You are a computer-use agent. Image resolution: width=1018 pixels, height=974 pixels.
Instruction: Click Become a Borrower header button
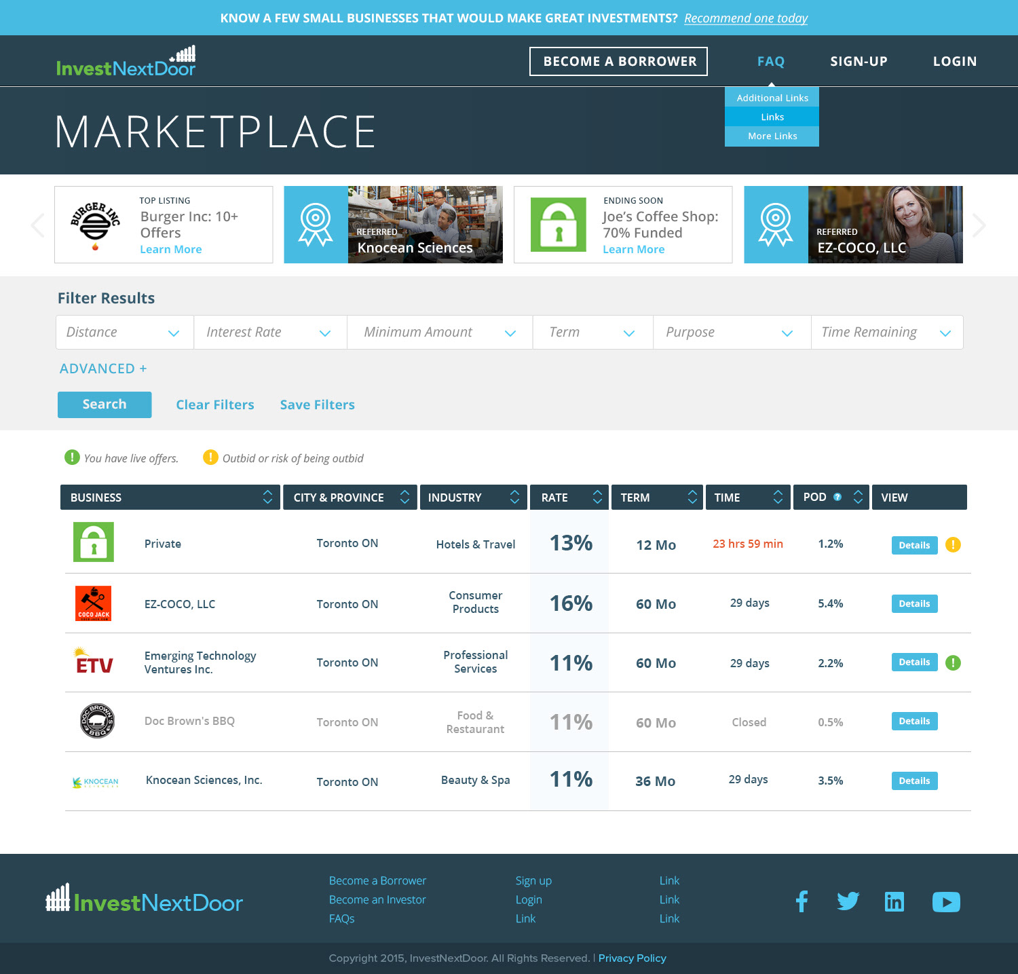(618, 61)
